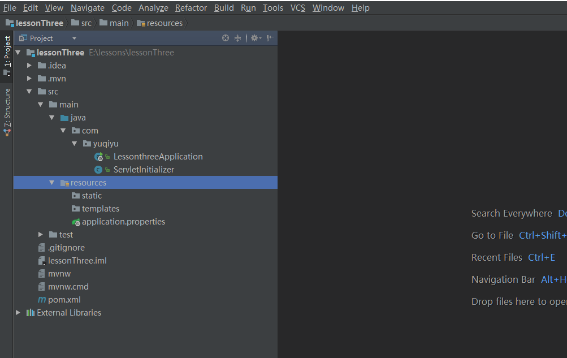
Task: Open the Refactor menu
Action: [191, 7]
